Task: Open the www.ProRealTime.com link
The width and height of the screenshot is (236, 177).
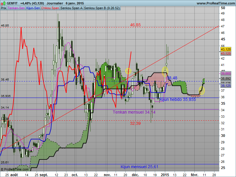Action: [216, 3]
